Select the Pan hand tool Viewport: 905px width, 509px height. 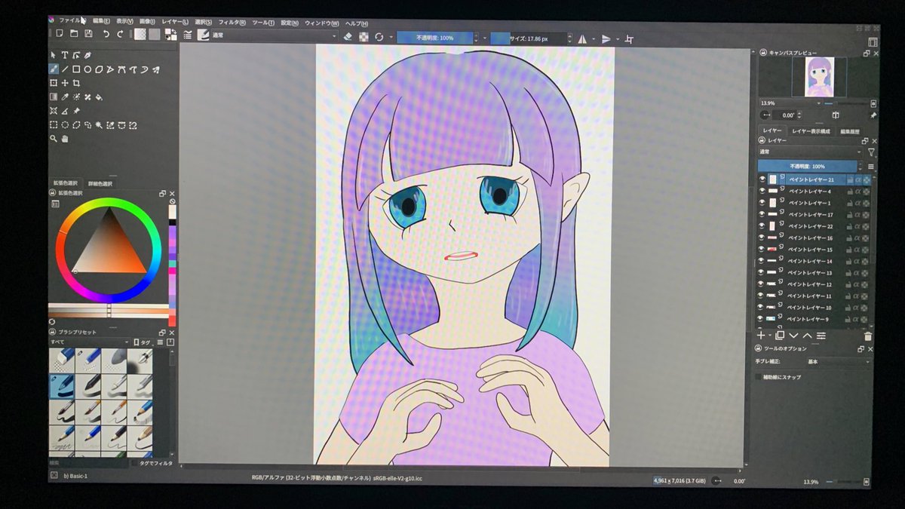[65, 139]
